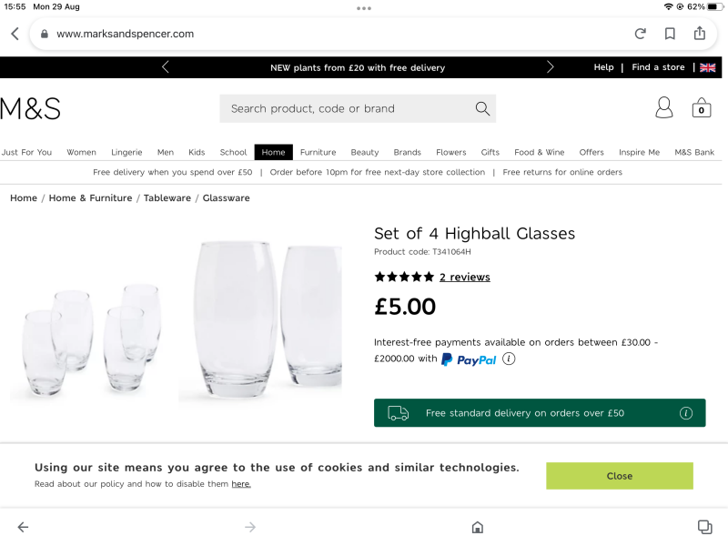728x546 pixels.
Task: Click the Glassware breadcrumb link
Action: (226, 197)
